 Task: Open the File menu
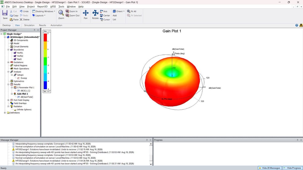tap(8, 7)
